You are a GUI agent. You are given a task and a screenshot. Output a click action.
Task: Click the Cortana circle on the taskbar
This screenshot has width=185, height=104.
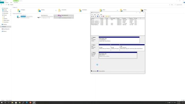point(5,103)
